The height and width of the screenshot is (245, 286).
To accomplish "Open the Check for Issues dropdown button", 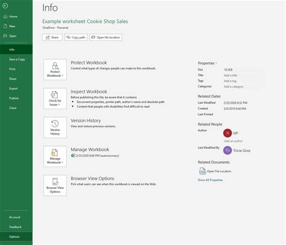I will (x=55, y=98).
